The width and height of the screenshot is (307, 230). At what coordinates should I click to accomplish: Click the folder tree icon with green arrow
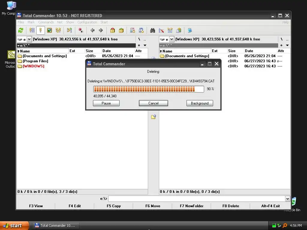pos(69,30)
